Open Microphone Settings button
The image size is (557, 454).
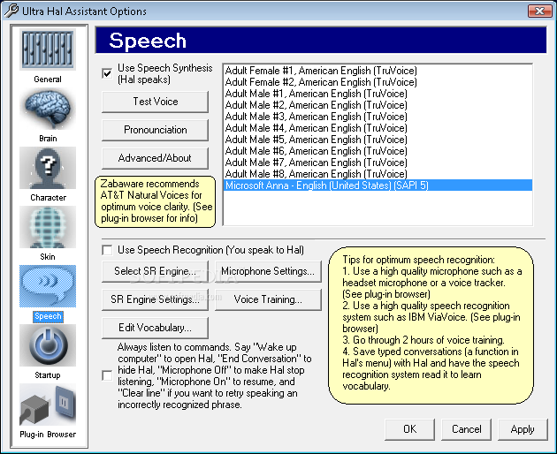click(268, 271)
